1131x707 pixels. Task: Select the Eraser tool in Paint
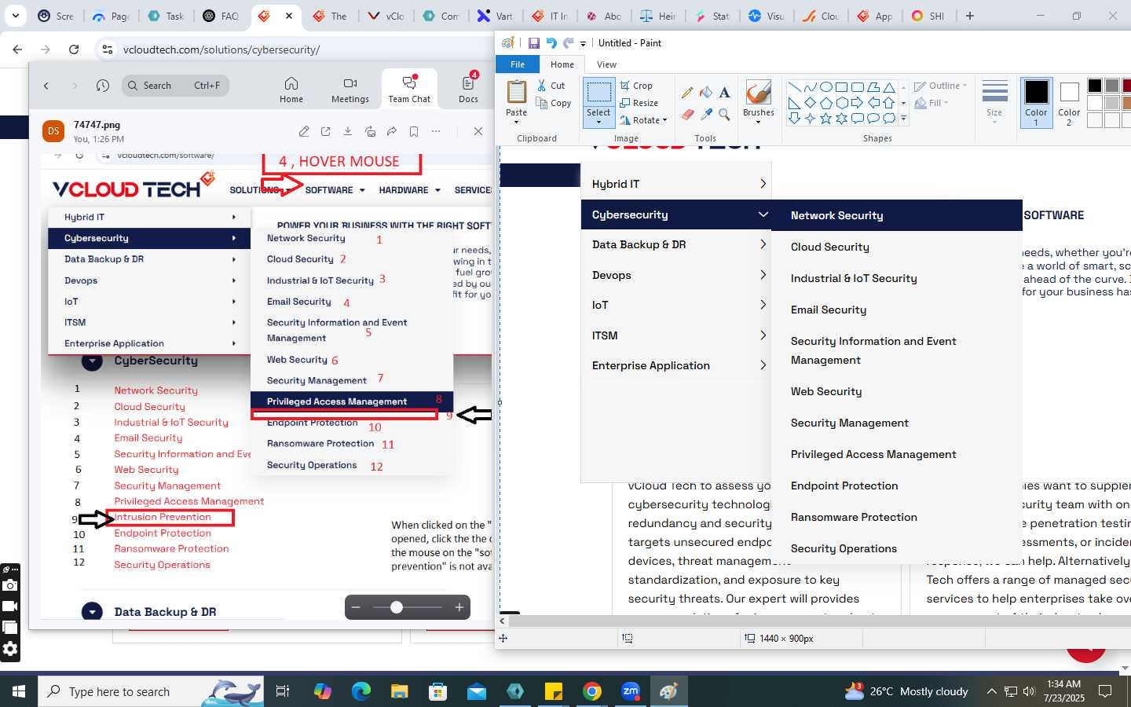(x=687, y=115)
